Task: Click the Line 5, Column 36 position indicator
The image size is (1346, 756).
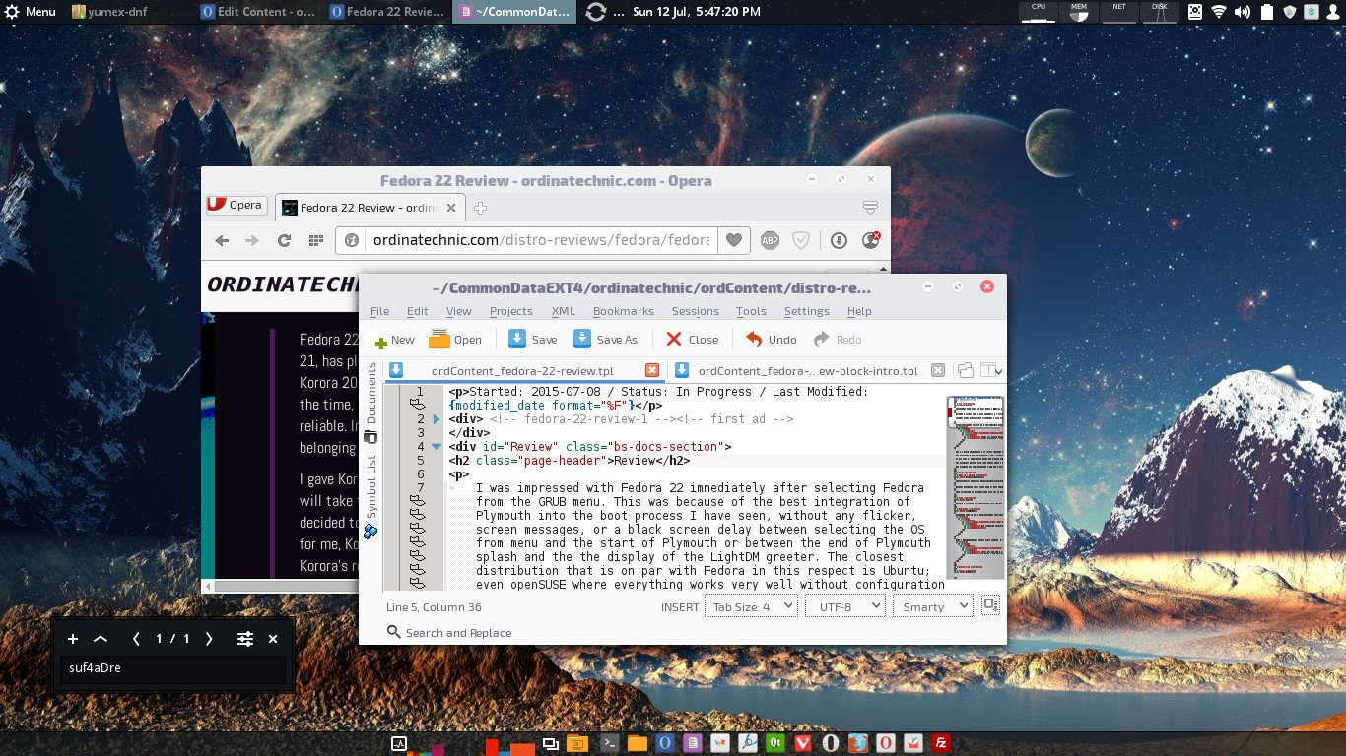Action: tap(434, 607)
